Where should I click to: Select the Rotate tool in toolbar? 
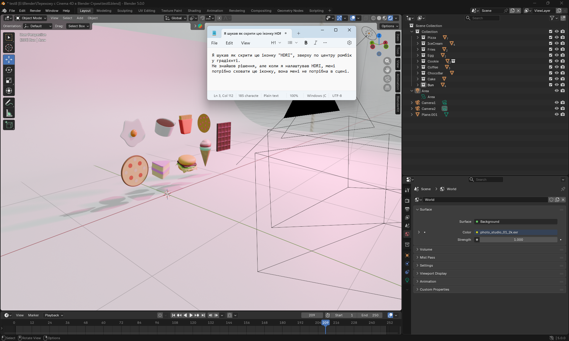(9, 70)
